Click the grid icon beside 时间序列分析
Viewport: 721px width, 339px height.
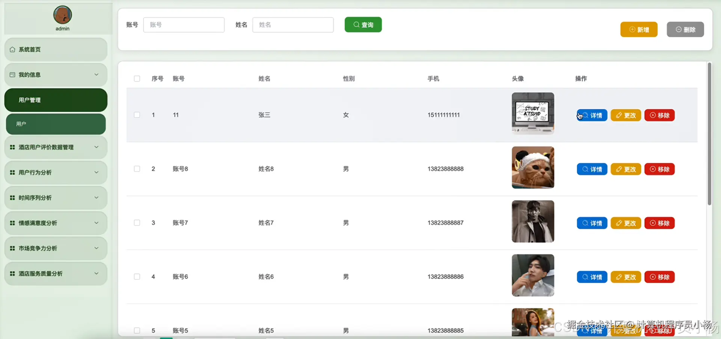point(12,198)
